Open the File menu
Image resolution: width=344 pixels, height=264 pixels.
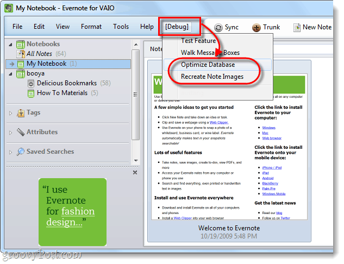click(17, 27)
